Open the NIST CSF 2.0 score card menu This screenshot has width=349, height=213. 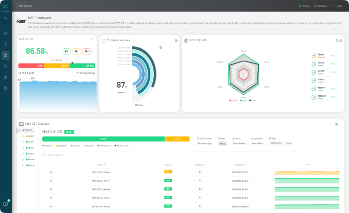pyautogui.click(x=92, y=39)
